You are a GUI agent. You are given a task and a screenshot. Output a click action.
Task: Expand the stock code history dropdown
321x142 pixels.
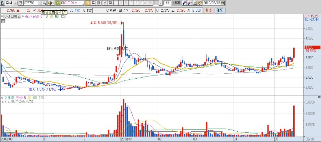tap(40, 3)
